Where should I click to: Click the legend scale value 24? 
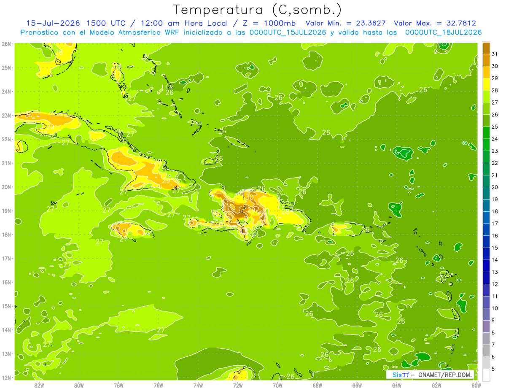pos(495,138)
